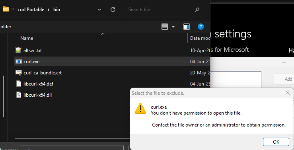
Task: Click OK in the permission warning dialog
Action: point(276,142)
